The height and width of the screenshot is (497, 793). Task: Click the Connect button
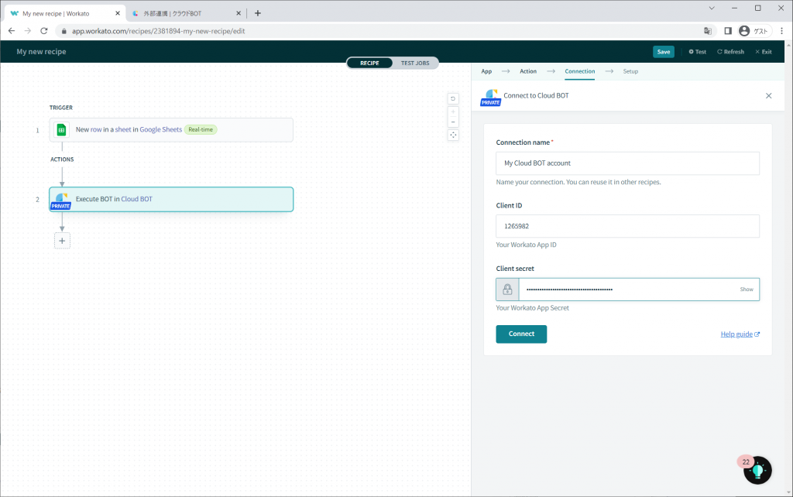coord(521,334)
